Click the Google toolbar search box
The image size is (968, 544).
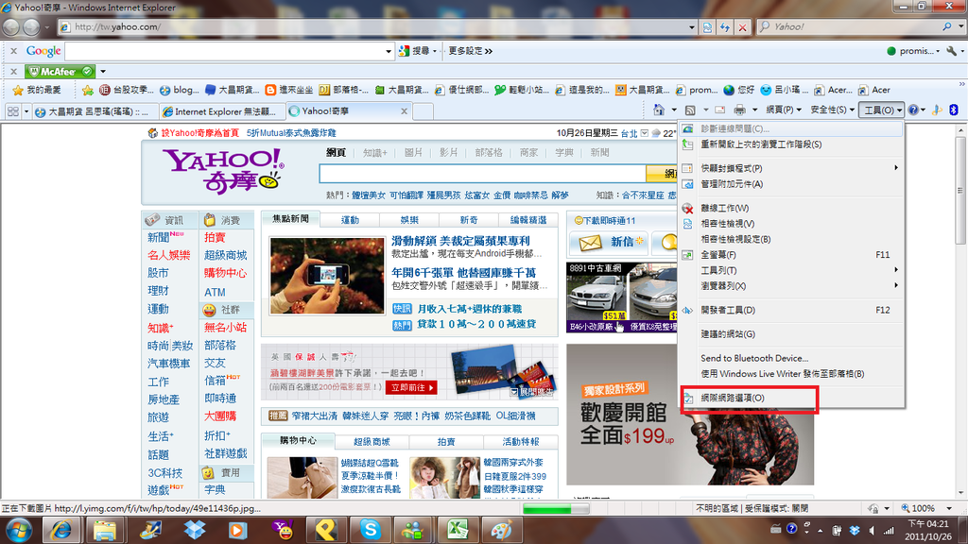pyautogui.click(x=225, y=51)
